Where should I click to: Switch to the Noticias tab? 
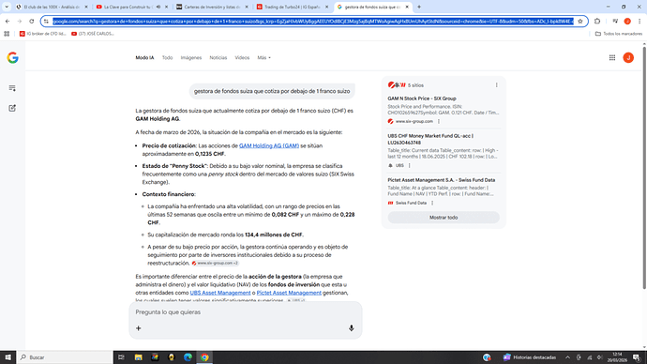point(218,58)
